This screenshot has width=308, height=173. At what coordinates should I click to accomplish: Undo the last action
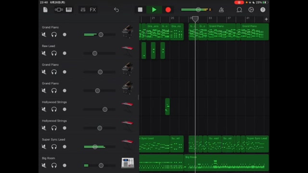click(116, 10)
